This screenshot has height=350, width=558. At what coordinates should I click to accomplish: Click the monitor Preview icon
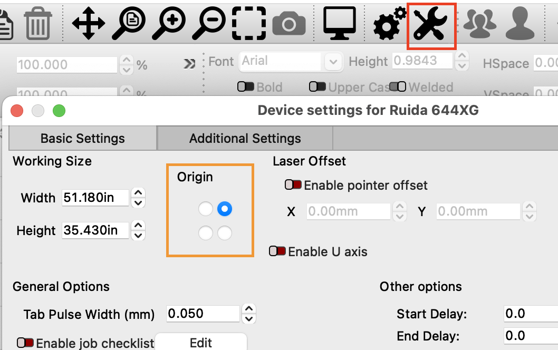click(339, 24)
